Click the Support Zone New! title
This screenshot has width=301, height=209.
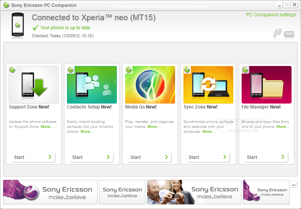click(x=29, y=107)
